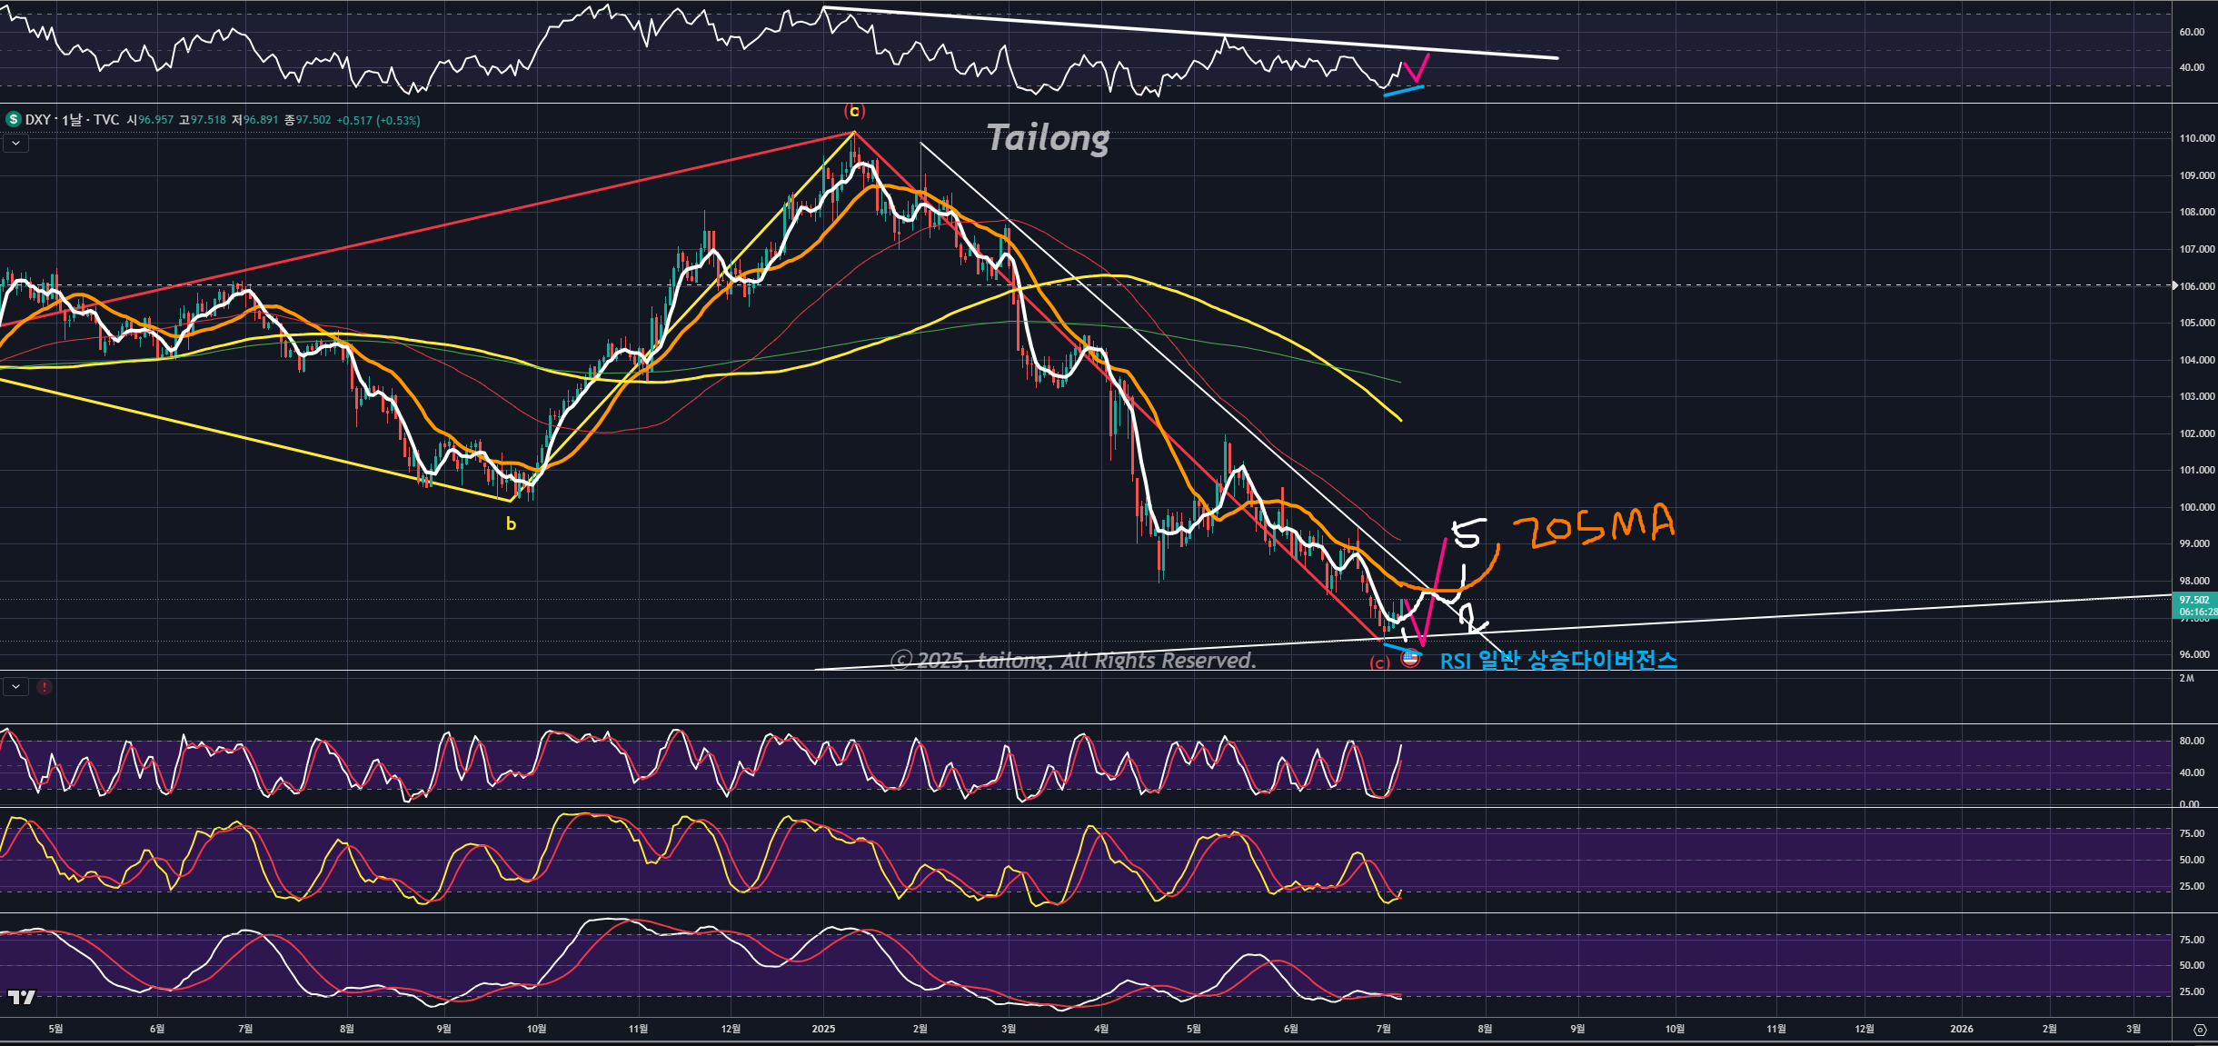This screenshot has width=2218, height=1046.
Task: Click the TradingView logo in bottom-left
Action: 21,997
